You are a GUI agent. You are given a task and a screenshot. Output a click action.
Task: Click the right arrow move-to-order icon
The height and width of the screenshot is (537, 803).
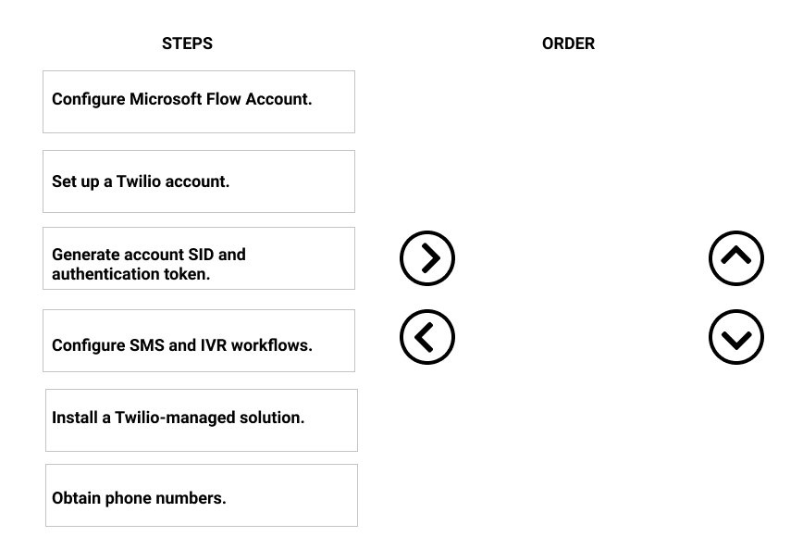tap(427, 258)
